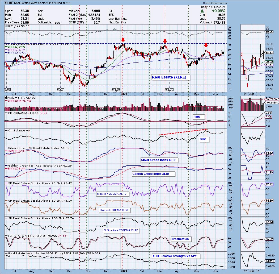Screen dimensions: 279x274
Task: Click the EMA(200) 37.41 legend entry
Action: 16,53
